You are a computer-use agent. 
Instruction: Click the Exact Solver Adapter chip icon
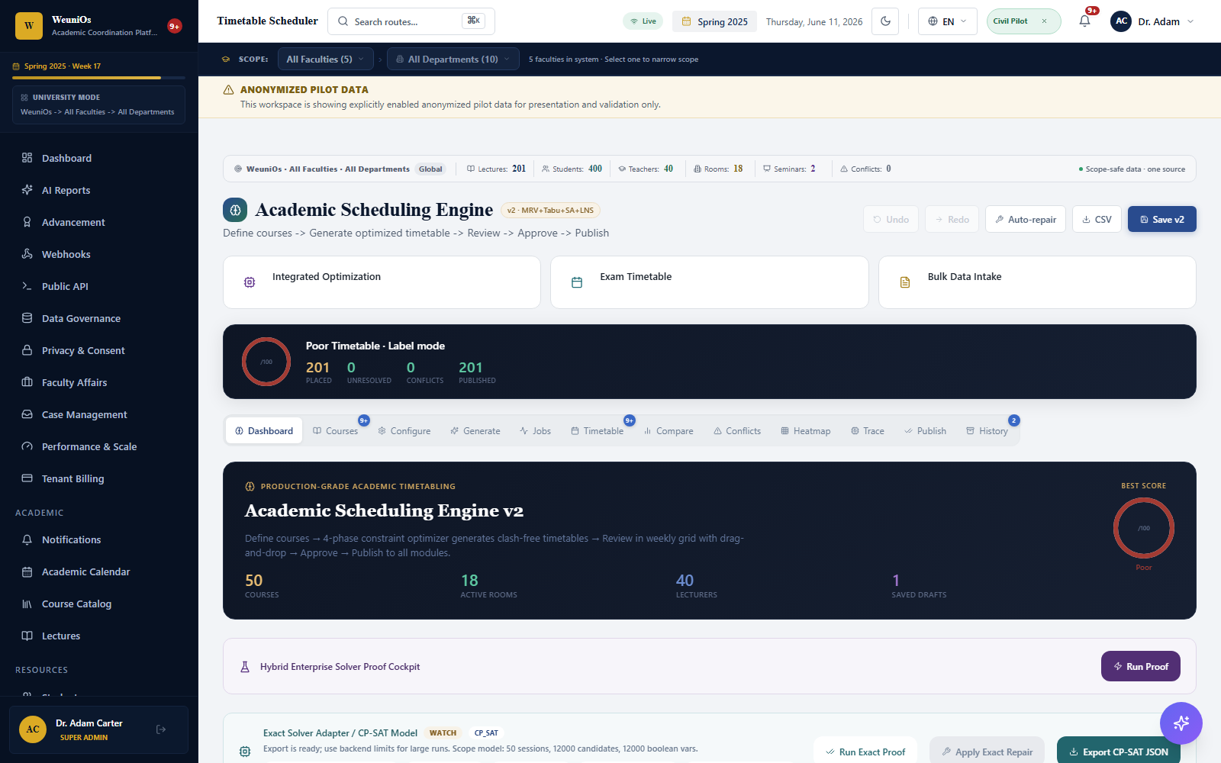point(245,752)
